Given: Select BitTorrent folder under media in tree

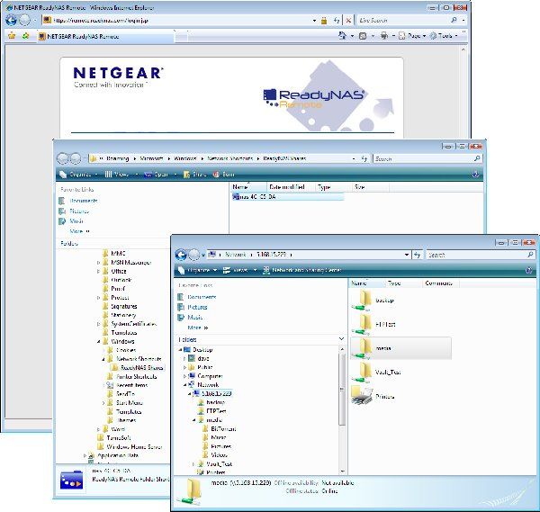Looking at the screenshot, I should coord(223,428).
